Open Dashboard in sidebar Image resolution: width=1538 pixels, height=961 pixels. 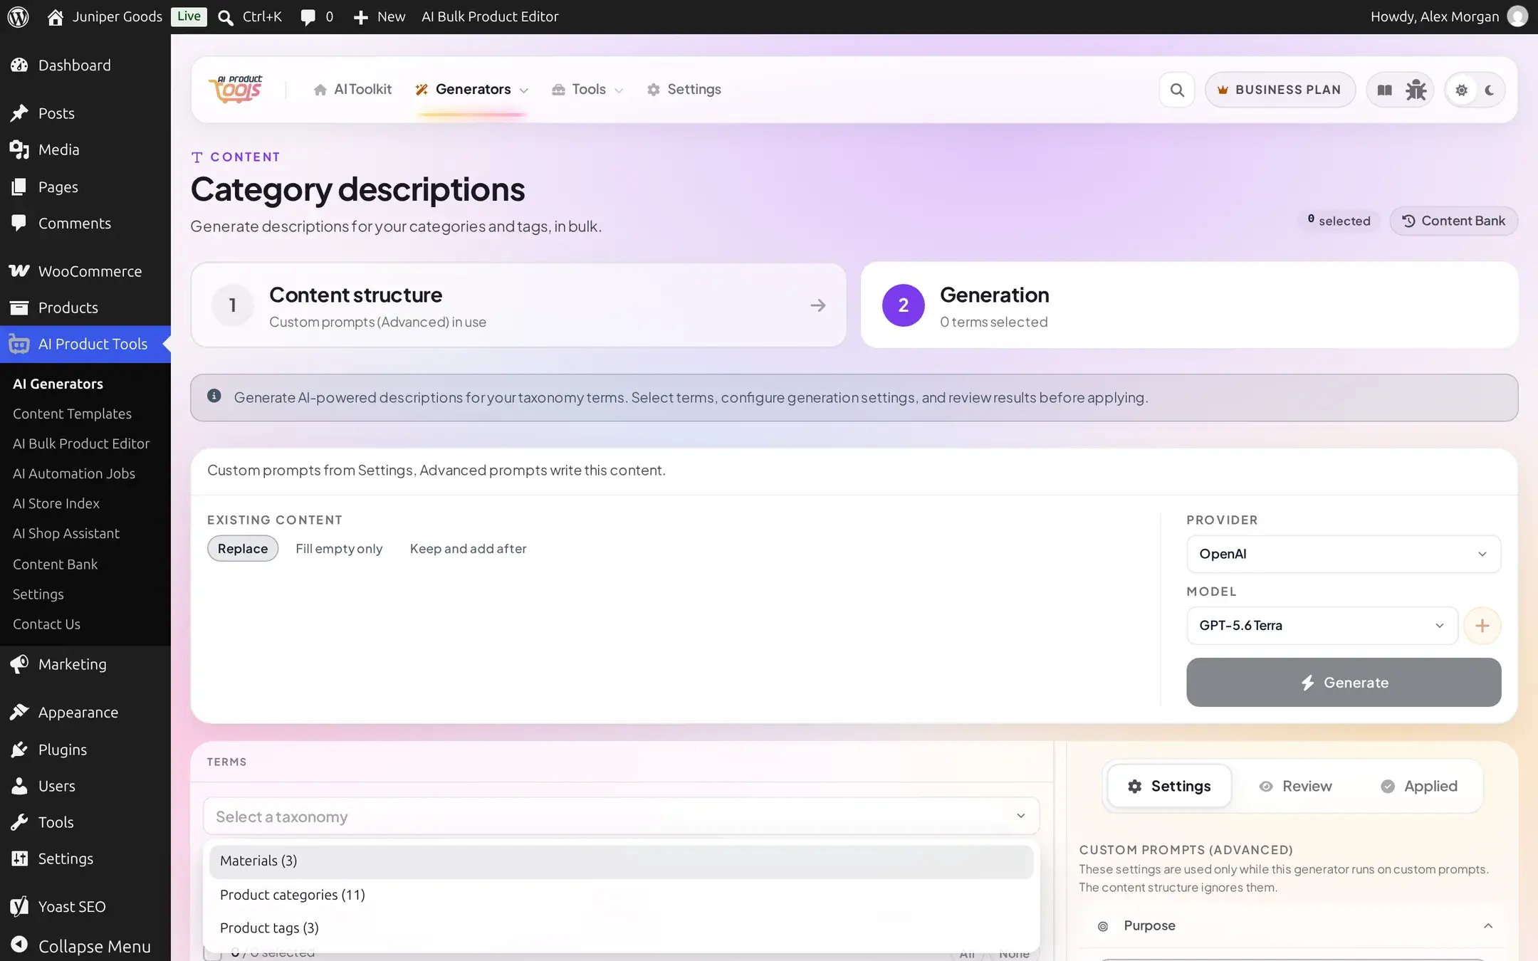(85, 65)
